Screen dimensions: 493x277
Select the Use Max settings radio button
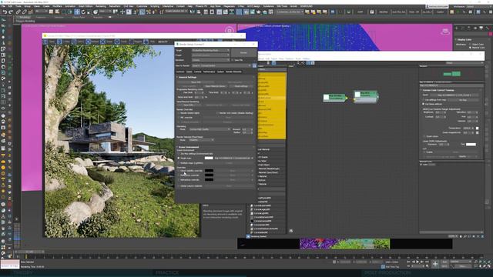[x=179, y=154]
